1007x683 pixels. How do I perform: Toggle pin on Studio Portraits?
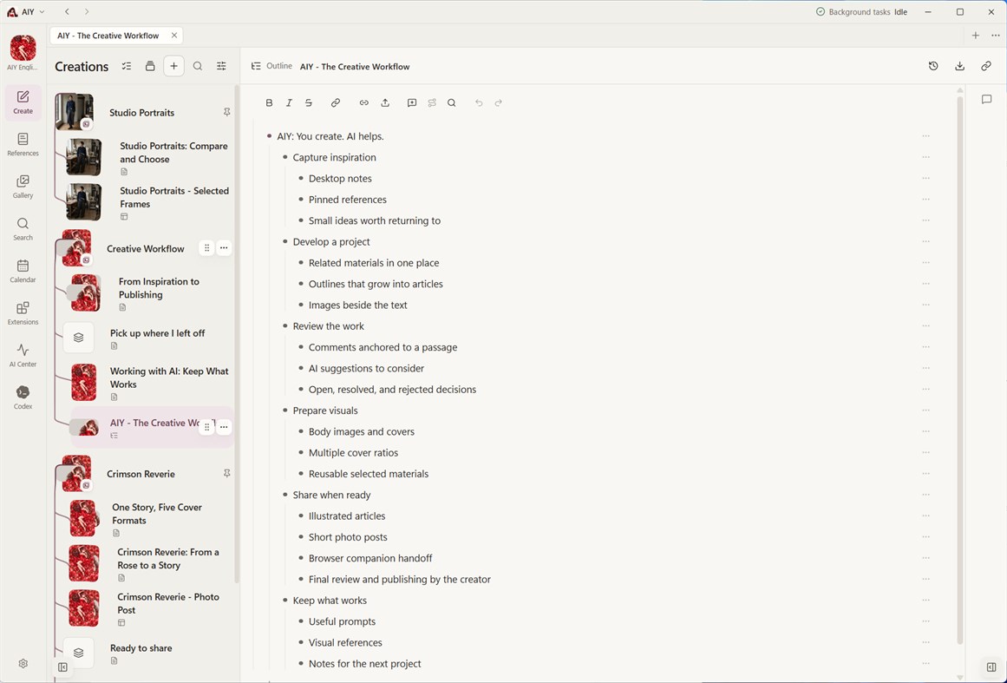226,113
